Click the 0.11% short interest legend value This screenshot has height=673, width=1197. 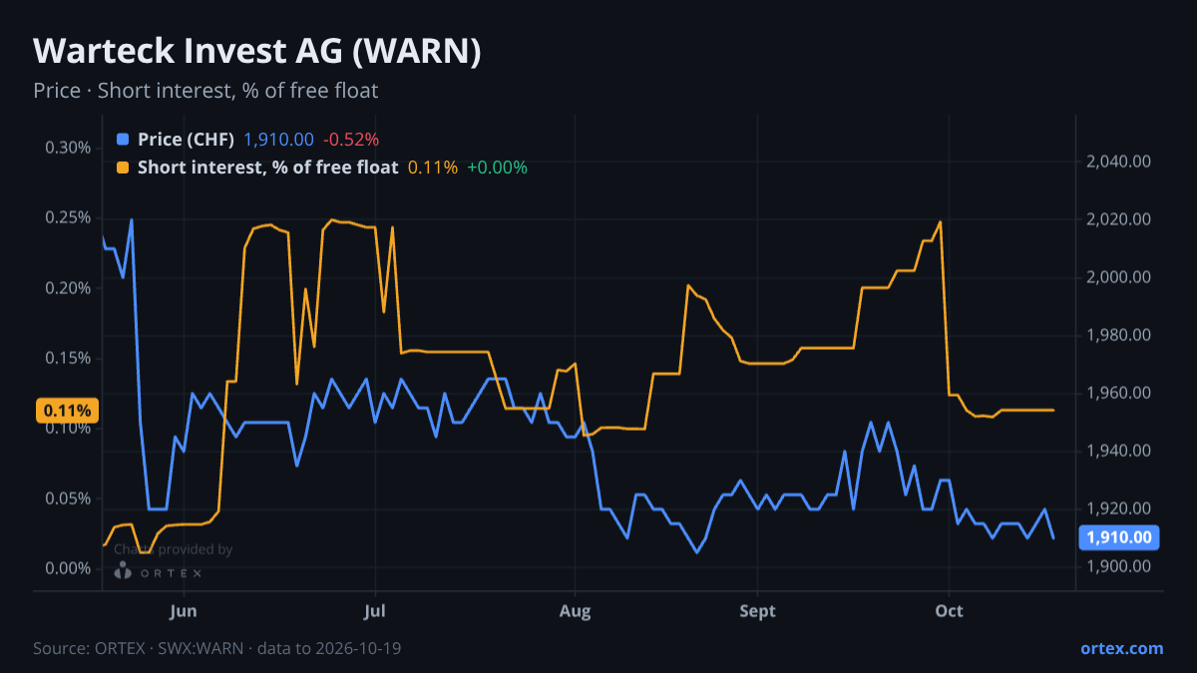[433, 168]
